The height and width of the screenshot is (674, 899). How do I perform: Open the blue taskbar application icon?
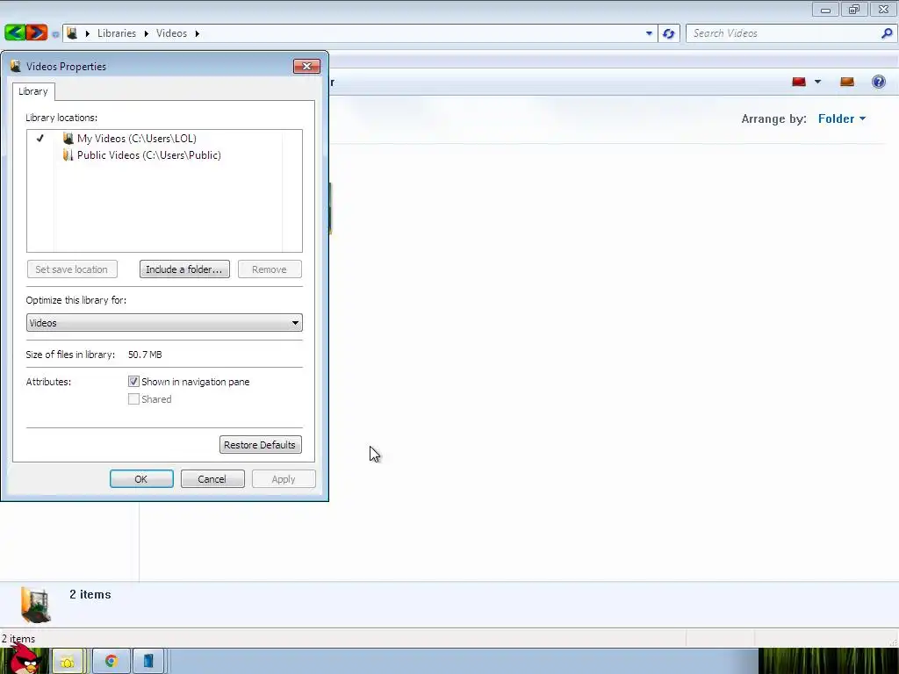pos(148,662)
